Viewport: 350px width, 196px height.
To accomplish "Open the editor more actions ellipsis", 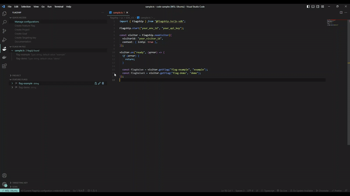I will click(346, 13).
